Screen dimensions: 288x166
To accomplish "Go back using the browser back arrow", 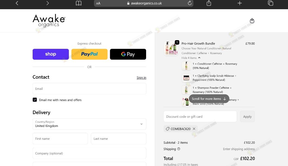I will coord(17,3).
